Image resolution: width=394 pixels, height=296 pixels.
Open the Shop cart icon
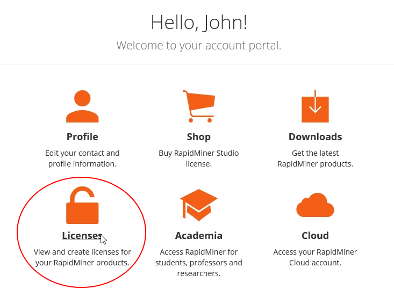[x=199, y=105]
